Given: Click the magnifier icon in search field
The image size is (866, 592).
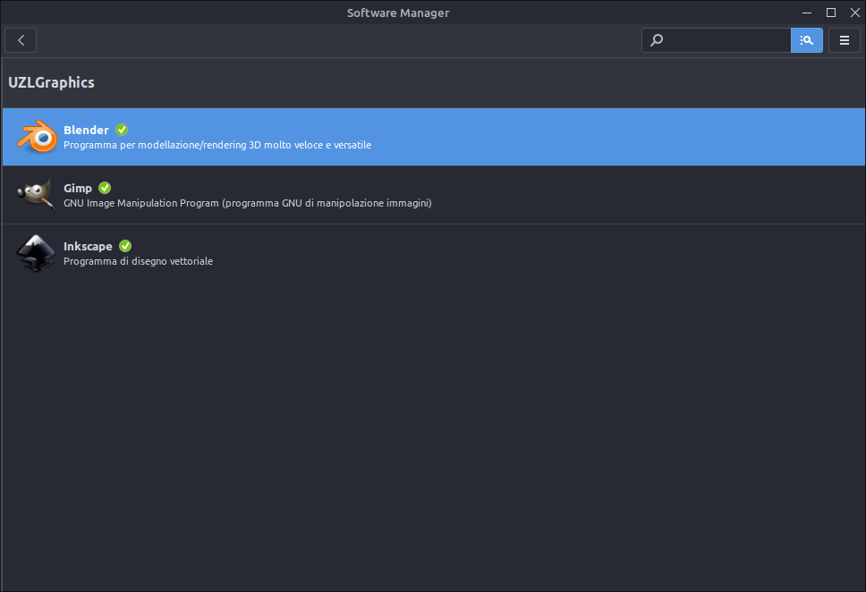Looking at the screenshot, I should 657,40.
